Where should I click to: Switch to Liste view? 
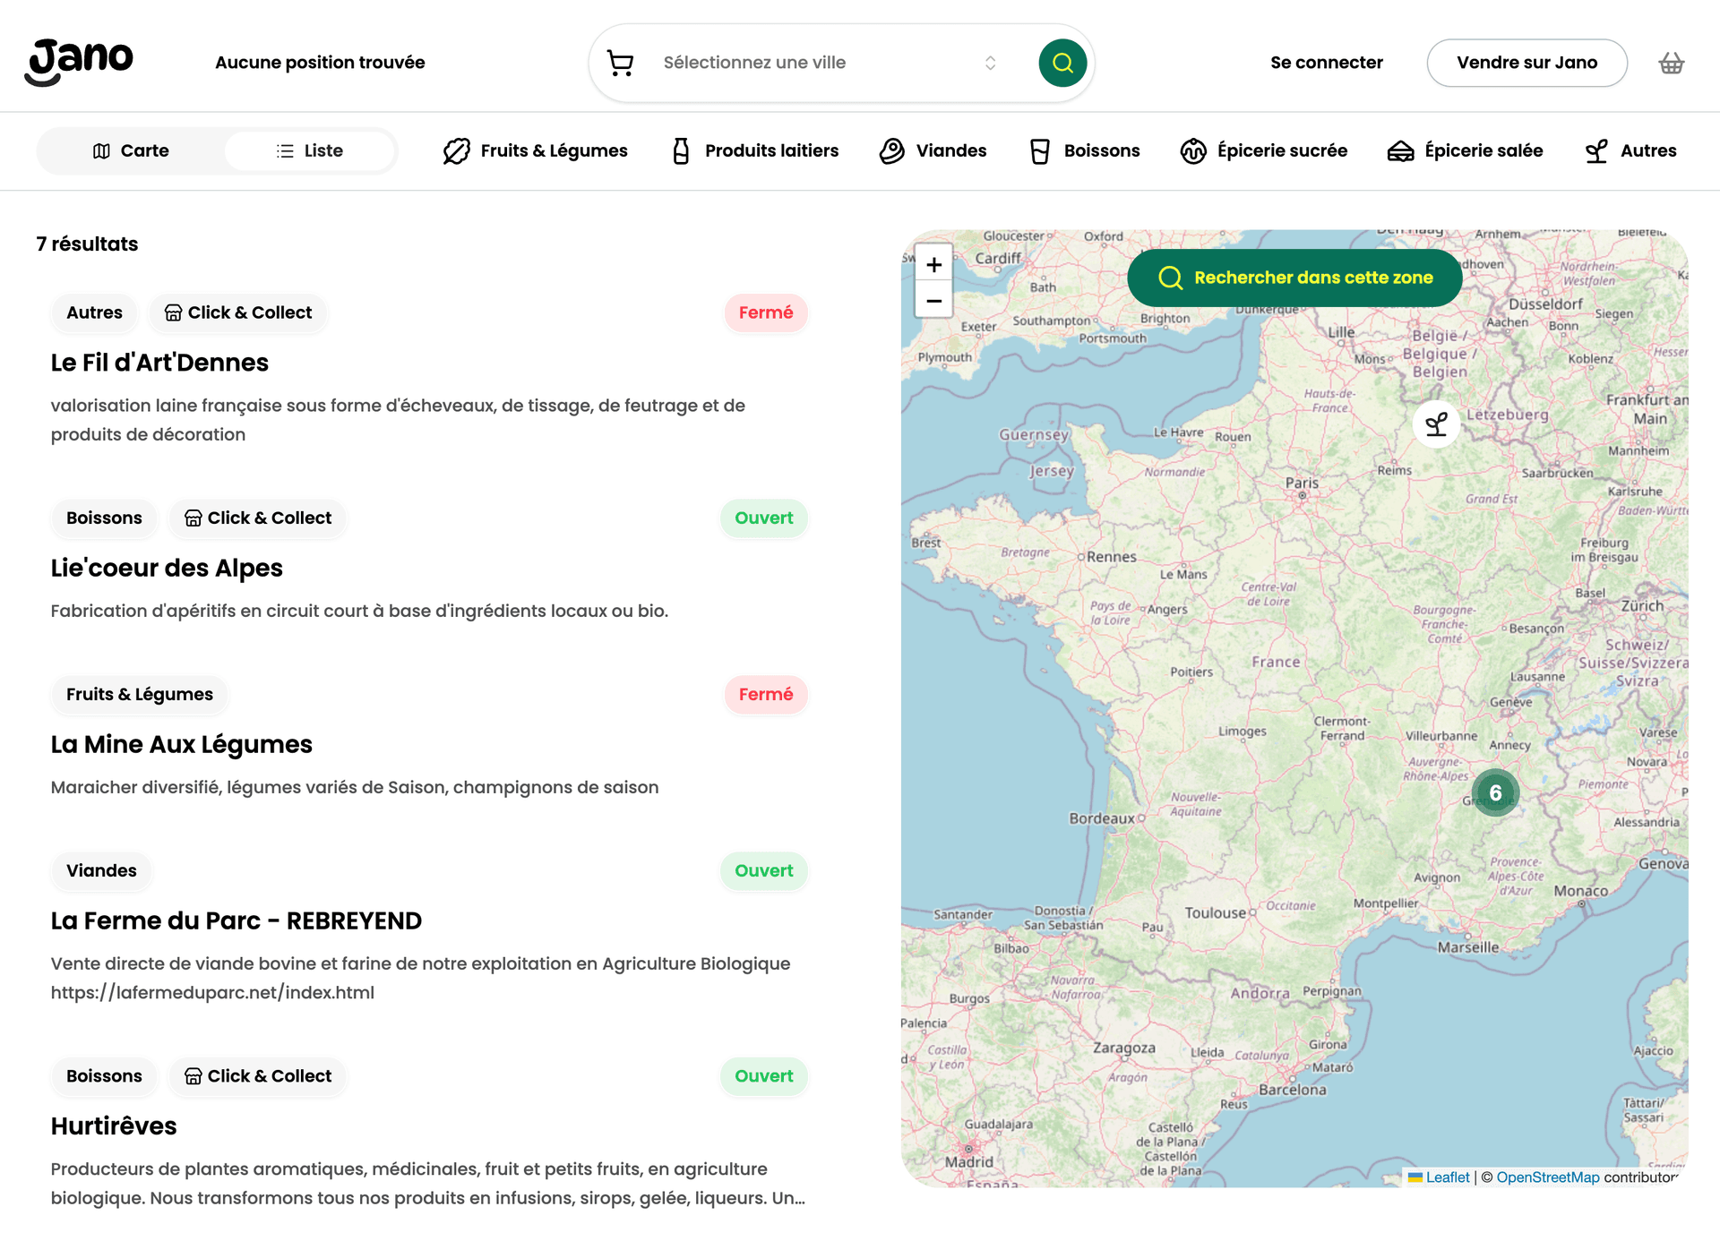pyautogui.click(x=310, y=150)
